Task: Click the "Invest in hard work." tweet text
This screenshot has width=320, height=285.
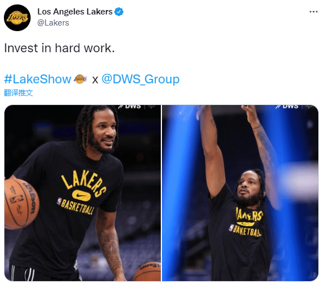Action: pyautogui.click(x=60, y=48)
